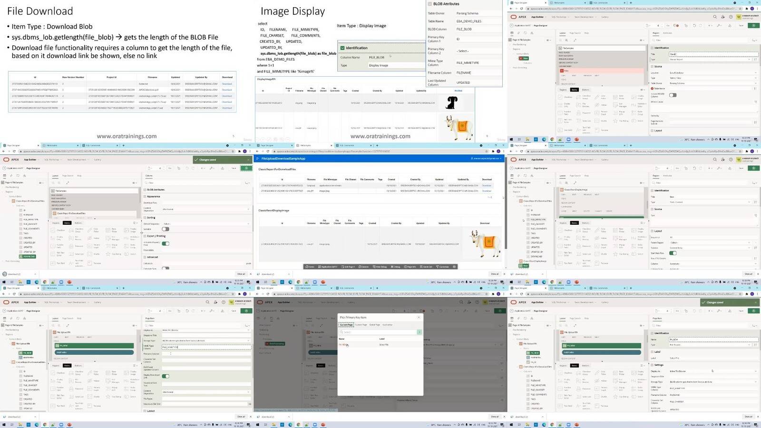
Task: Open Attributes tab in Include ROWID frame
Action: click(668, 33)
